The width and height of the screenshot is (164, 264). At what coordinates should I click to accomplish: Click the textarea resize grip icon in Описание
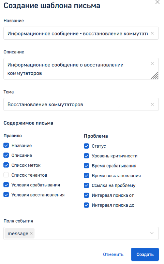(155, 75)
